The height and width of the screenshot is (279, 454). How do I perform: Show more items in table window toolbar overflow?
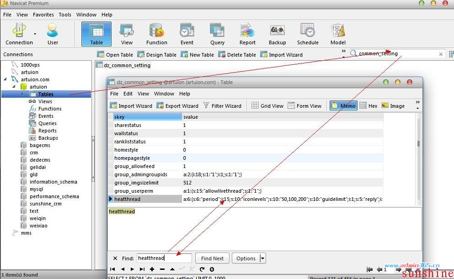[417, 105]
